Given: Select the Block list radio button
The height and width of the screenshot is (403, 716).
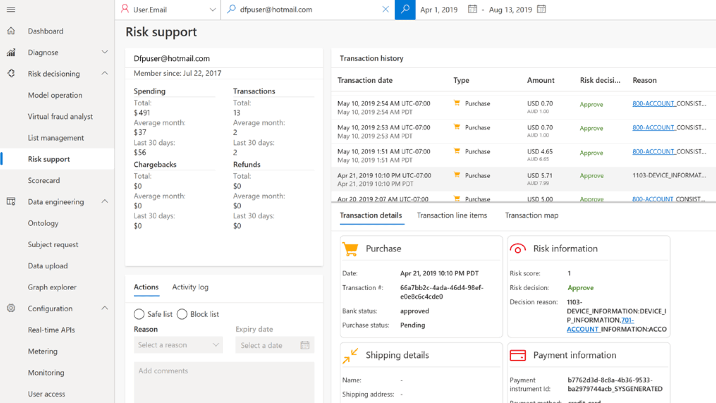Looking at the screenshot, I should pyautogui.click(x=182, y=314).
